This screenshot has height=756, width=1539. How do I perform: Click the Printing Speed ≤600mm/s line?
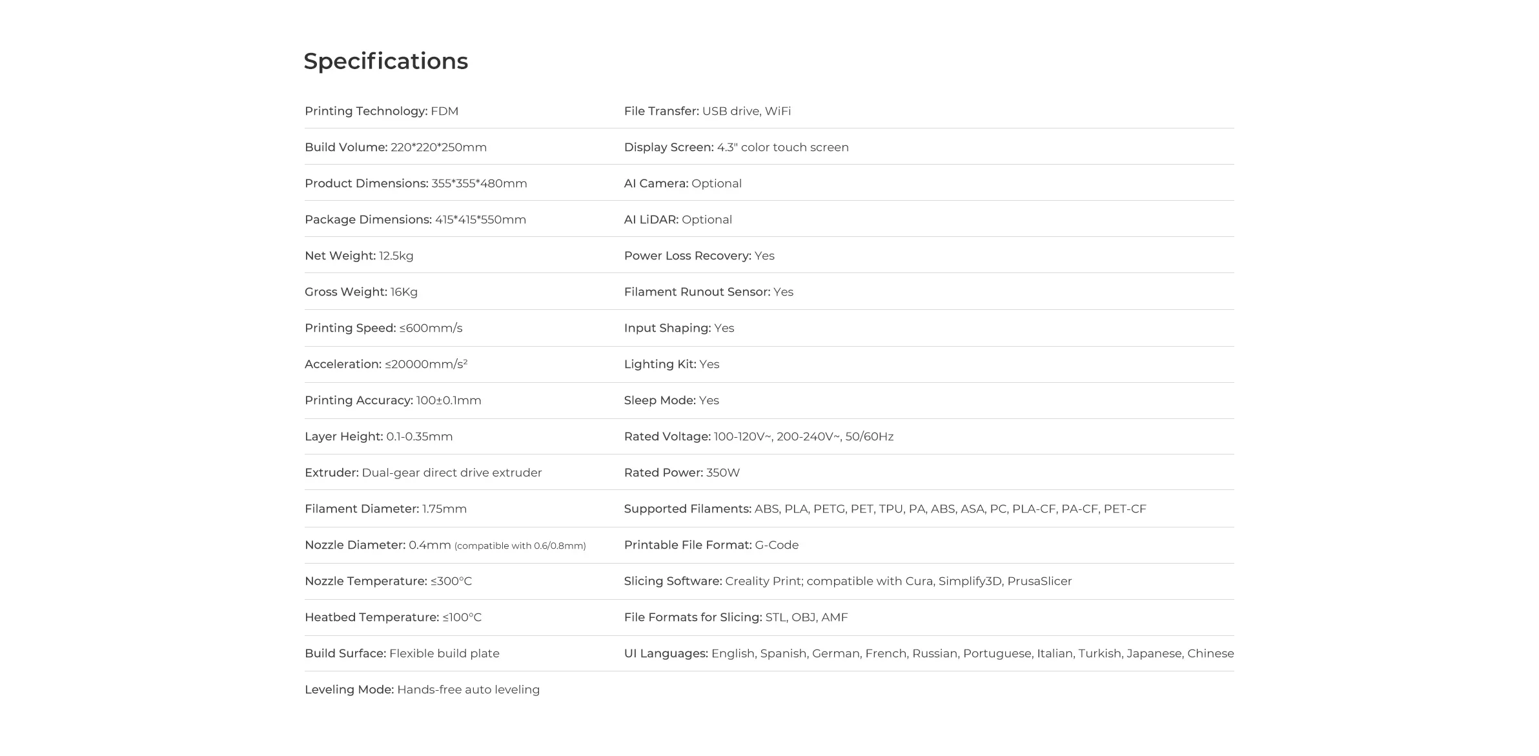point(383,328)
